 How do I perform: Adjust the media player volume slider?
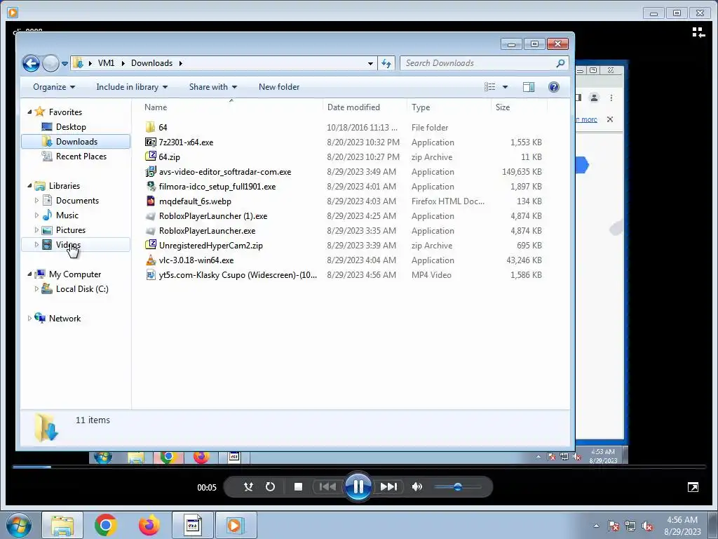pyautogui.click(x=457, y=487)
